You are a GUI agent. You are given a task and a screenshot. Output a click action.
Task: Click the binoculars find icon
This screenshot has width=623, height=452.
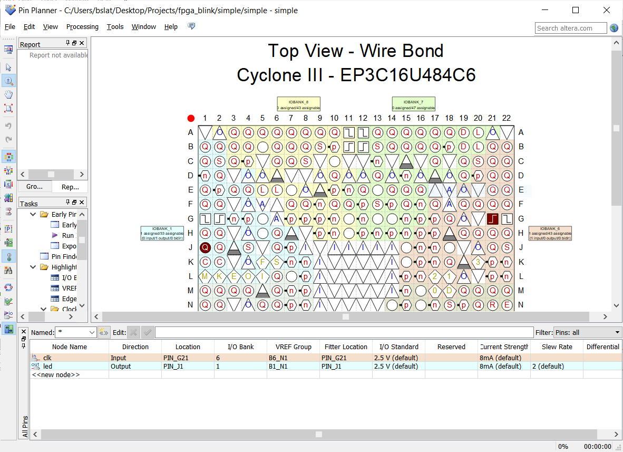8,270
